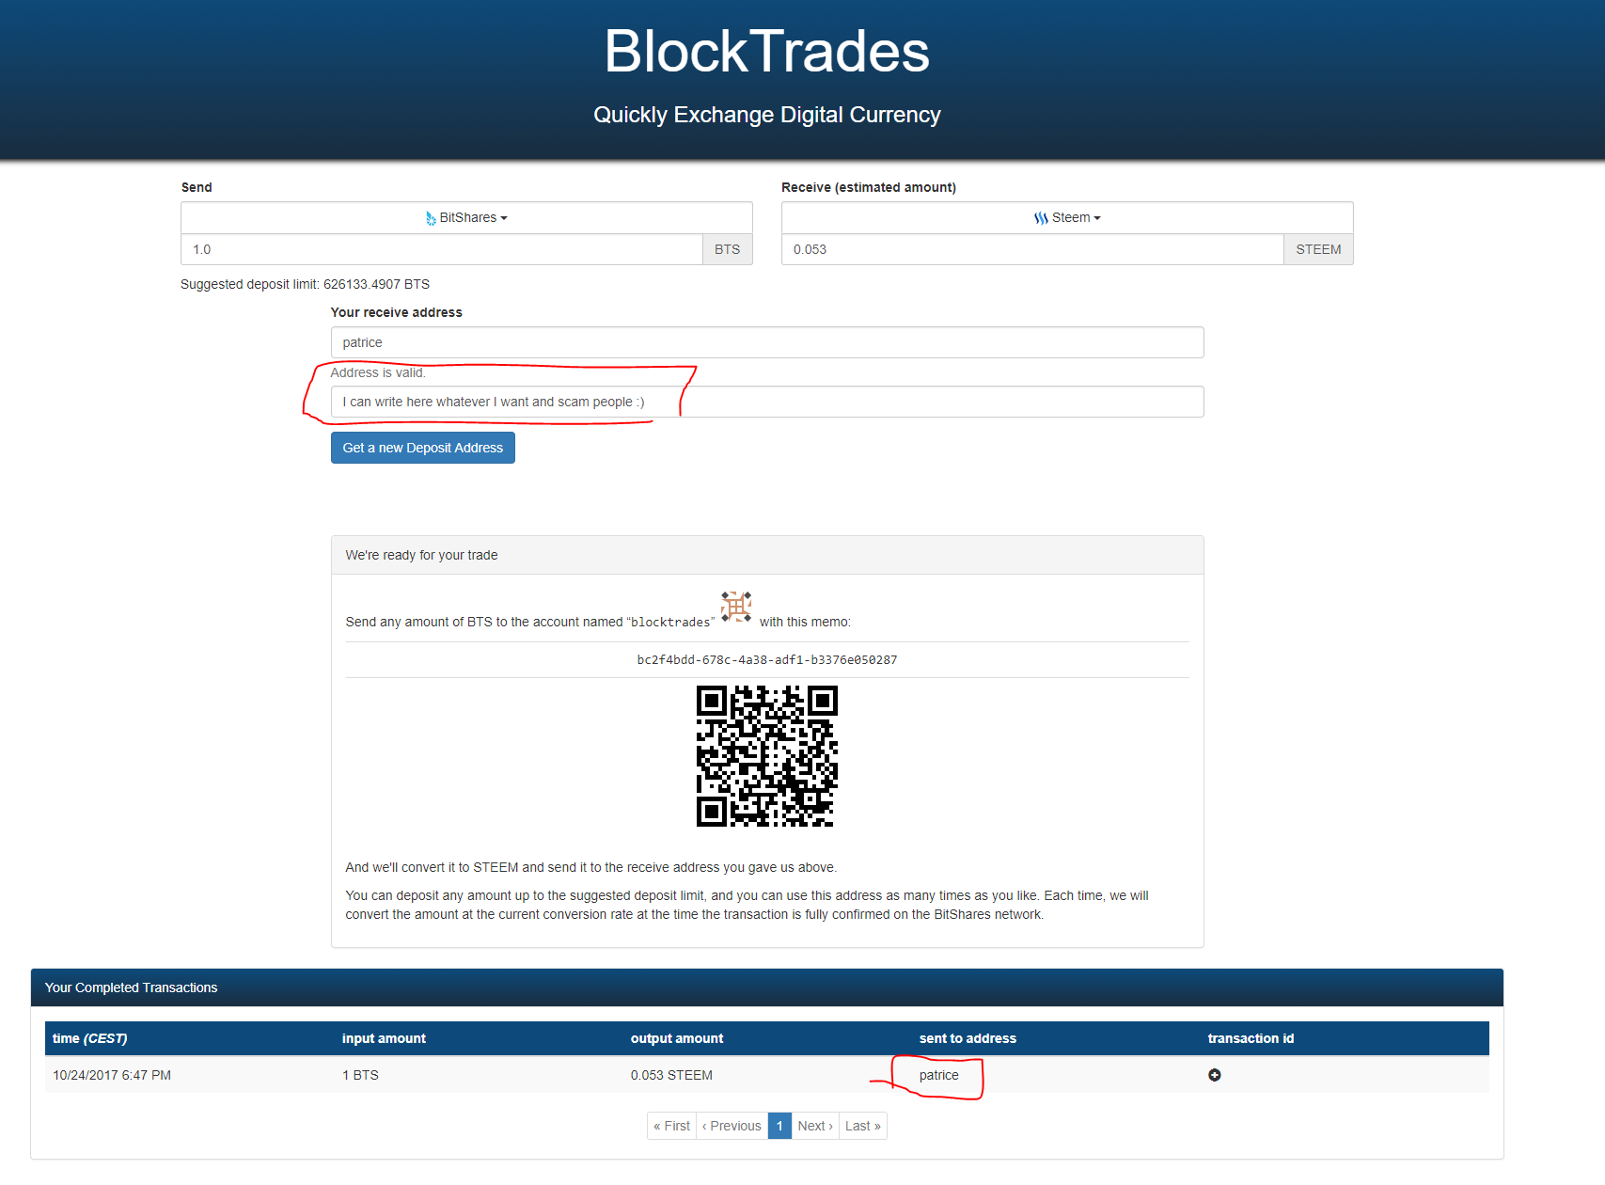Open the BitShares send currency dropdown

pos(466,217)
